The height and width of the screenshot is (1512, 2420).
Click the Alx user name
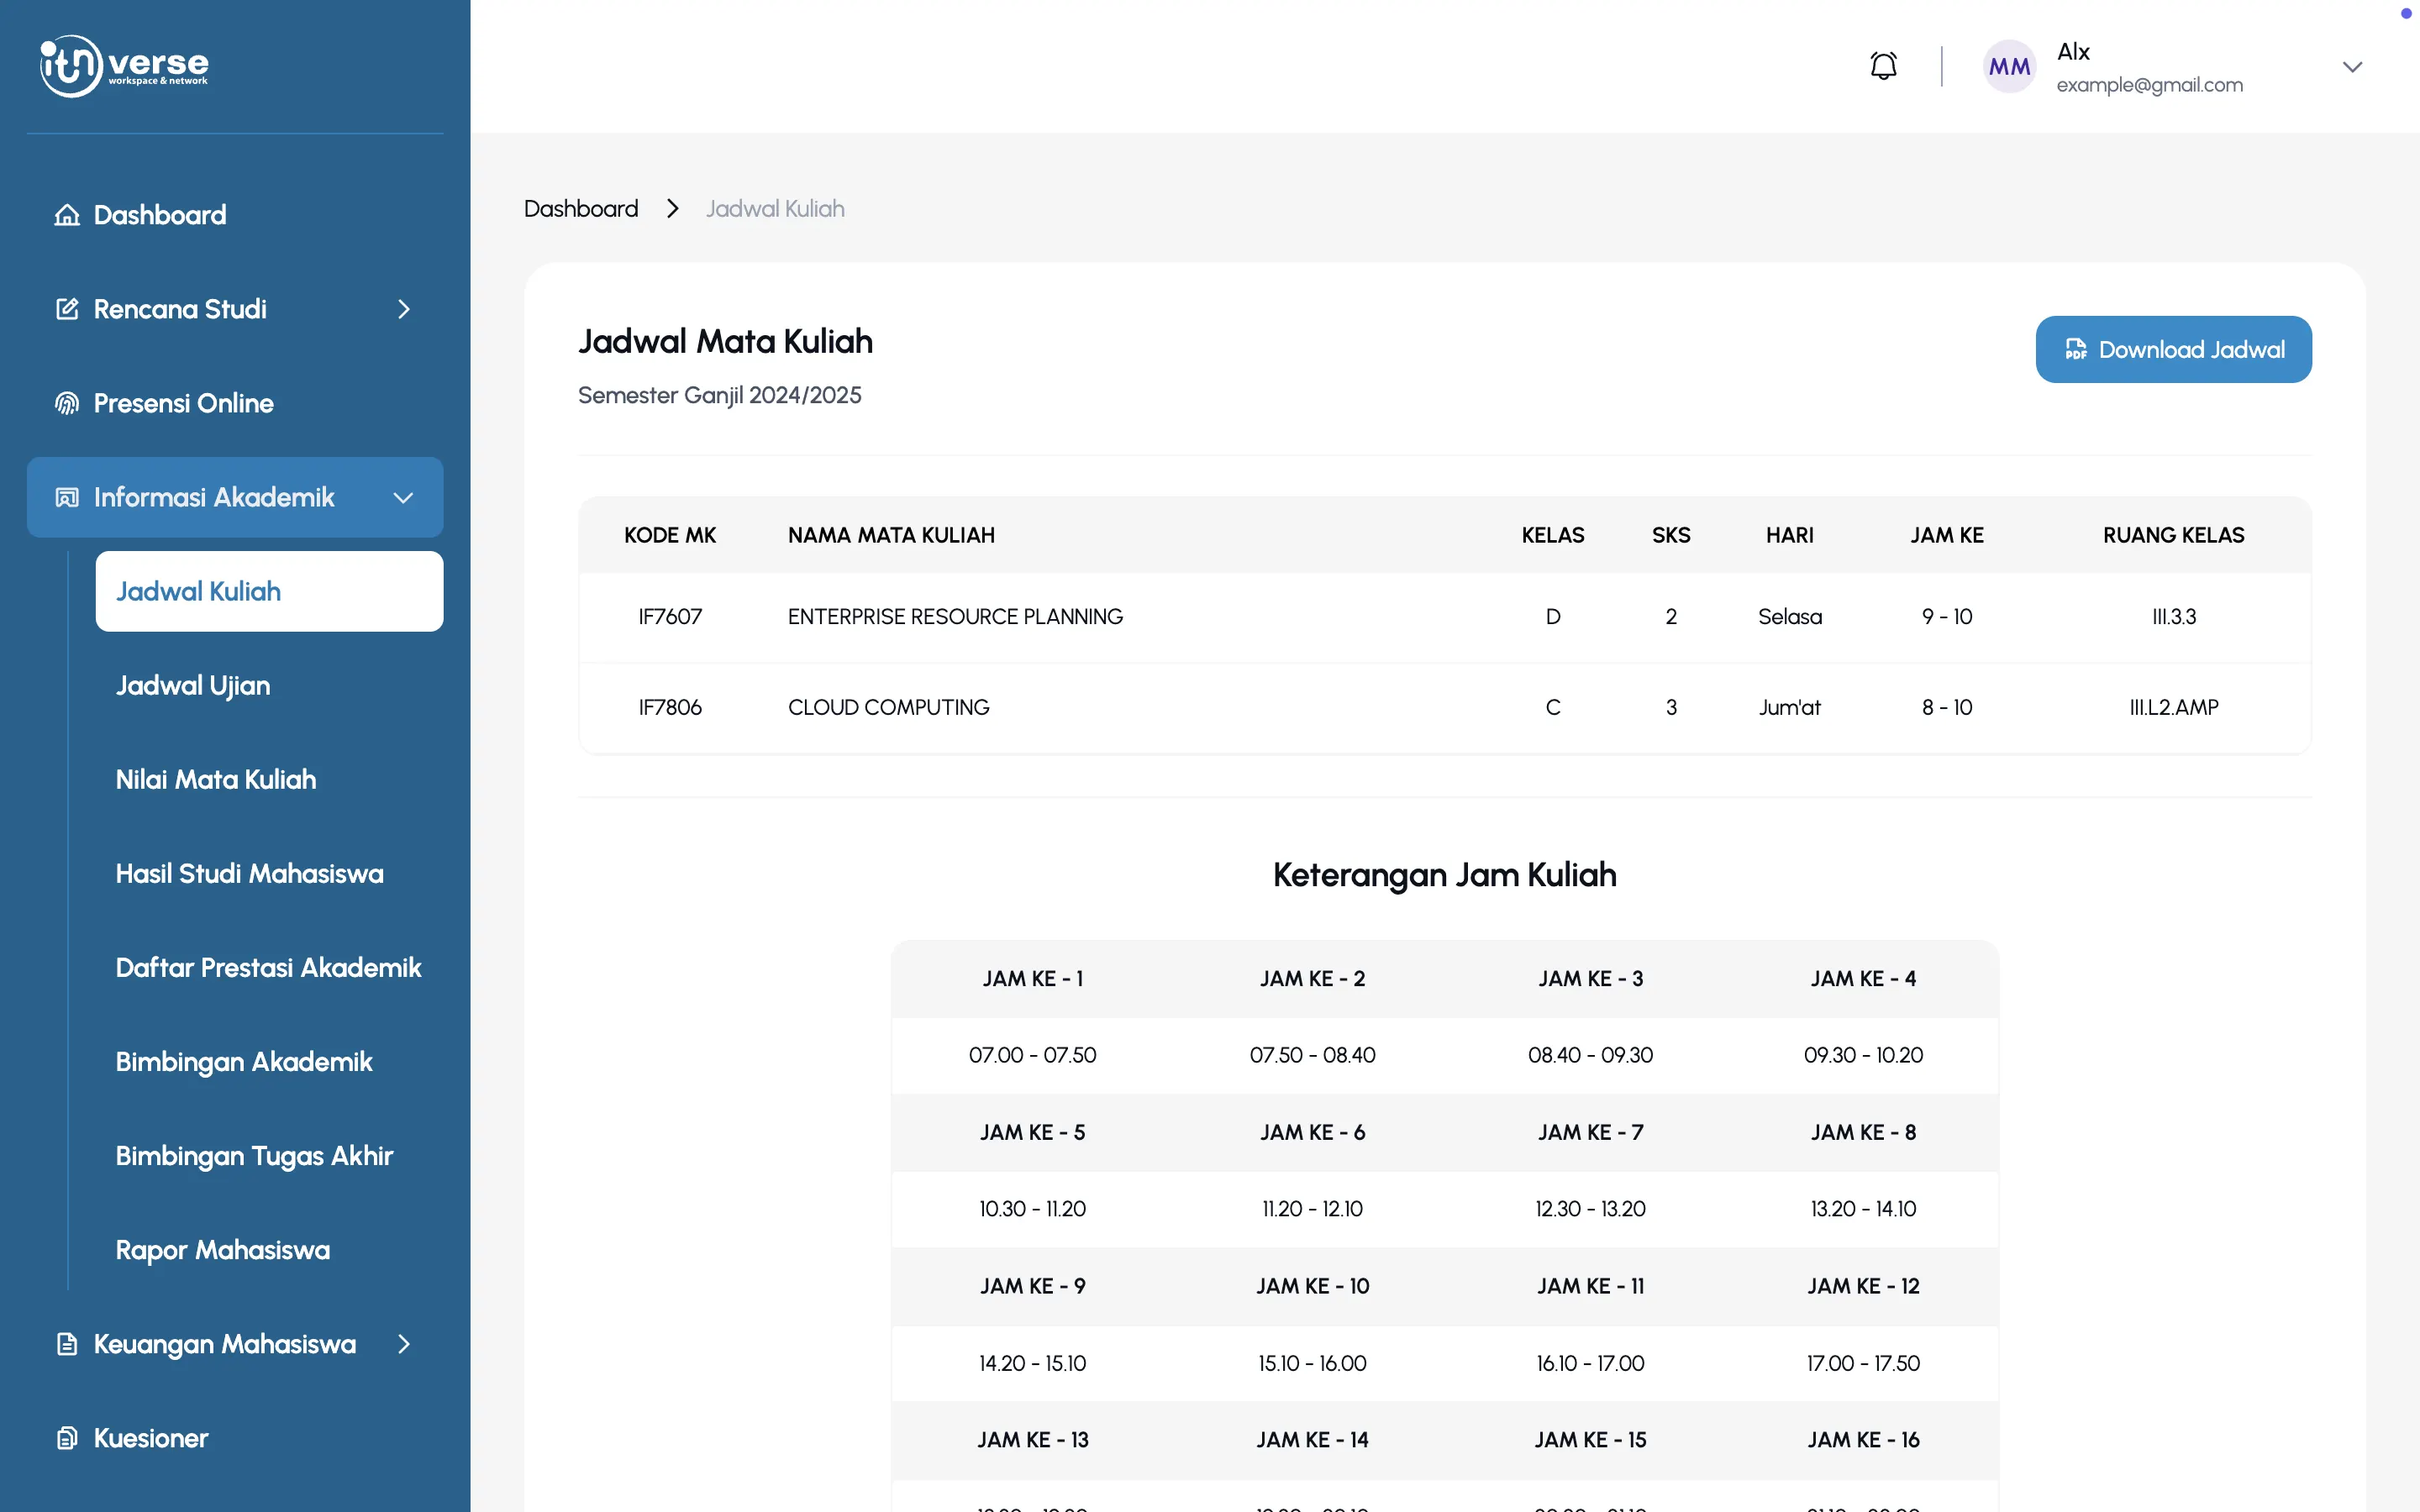[x=2073, y=51]
